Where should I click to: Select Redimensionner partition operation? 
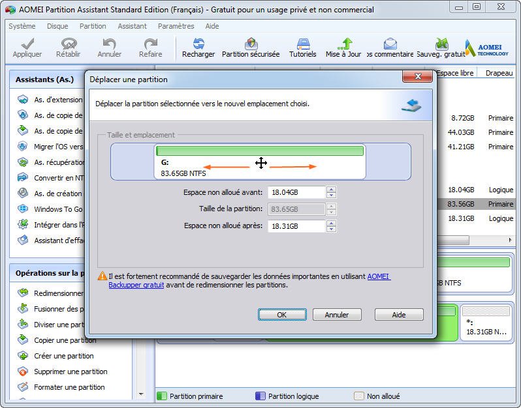[50, 293]
